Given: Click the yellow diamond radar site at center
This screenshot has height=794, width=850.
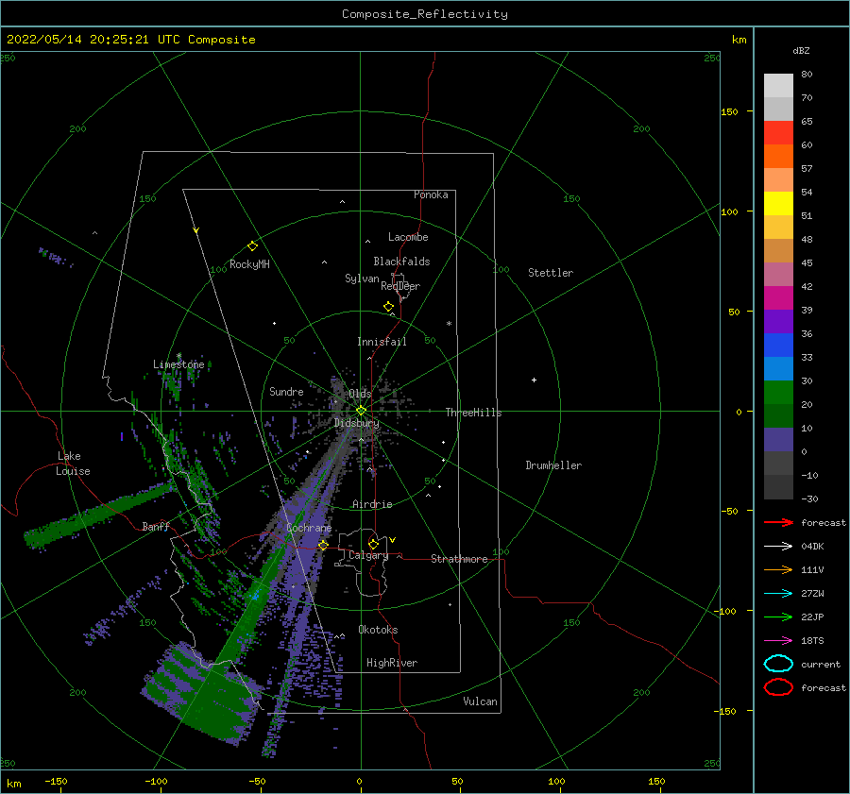Looking at the screenshot, I should (x=361, y=411).
